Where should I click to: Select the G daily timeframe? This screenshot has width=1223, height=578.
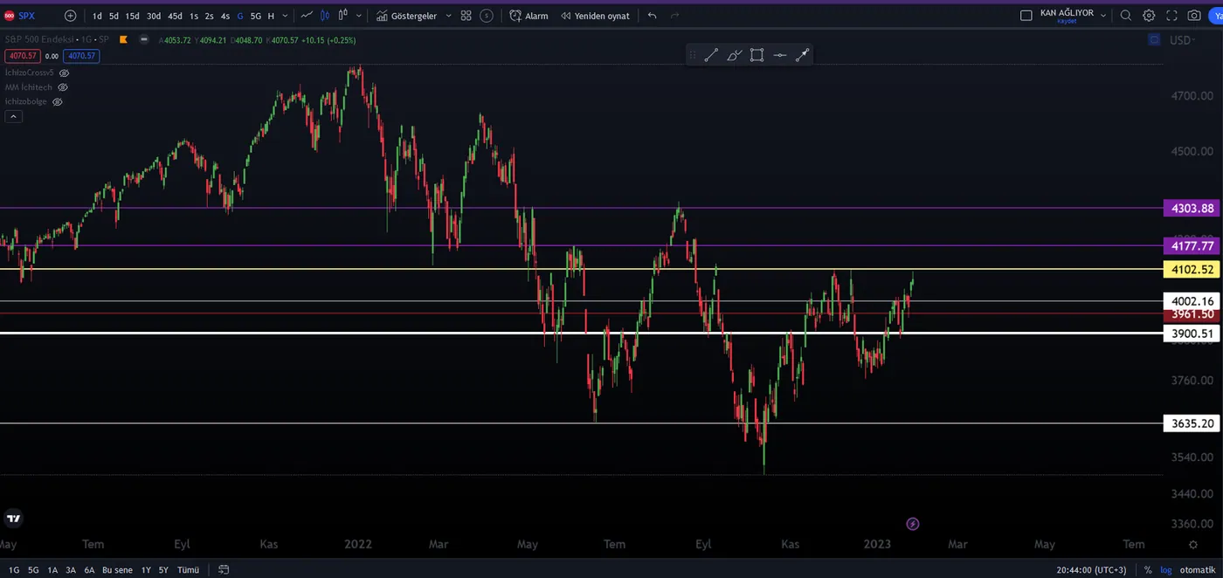[240, 16]
